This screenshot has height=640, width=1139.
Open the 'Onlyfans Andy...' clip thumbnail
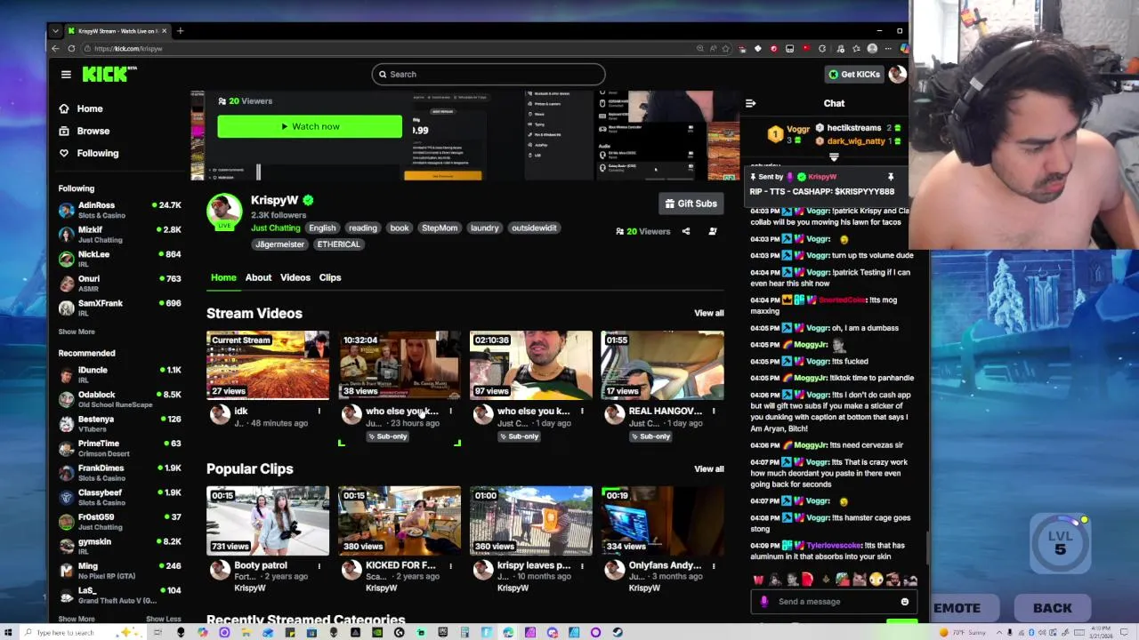tap(663, 520)
